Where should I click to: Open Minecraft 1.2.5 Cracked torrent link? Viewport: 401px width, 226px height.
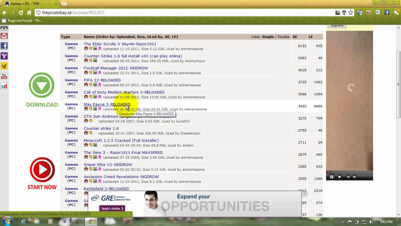[121, 140]
